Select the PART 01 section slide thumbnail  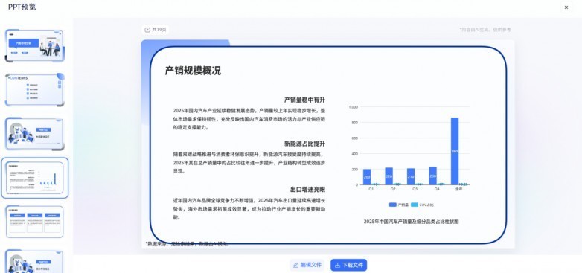click(x=34, y=134)
